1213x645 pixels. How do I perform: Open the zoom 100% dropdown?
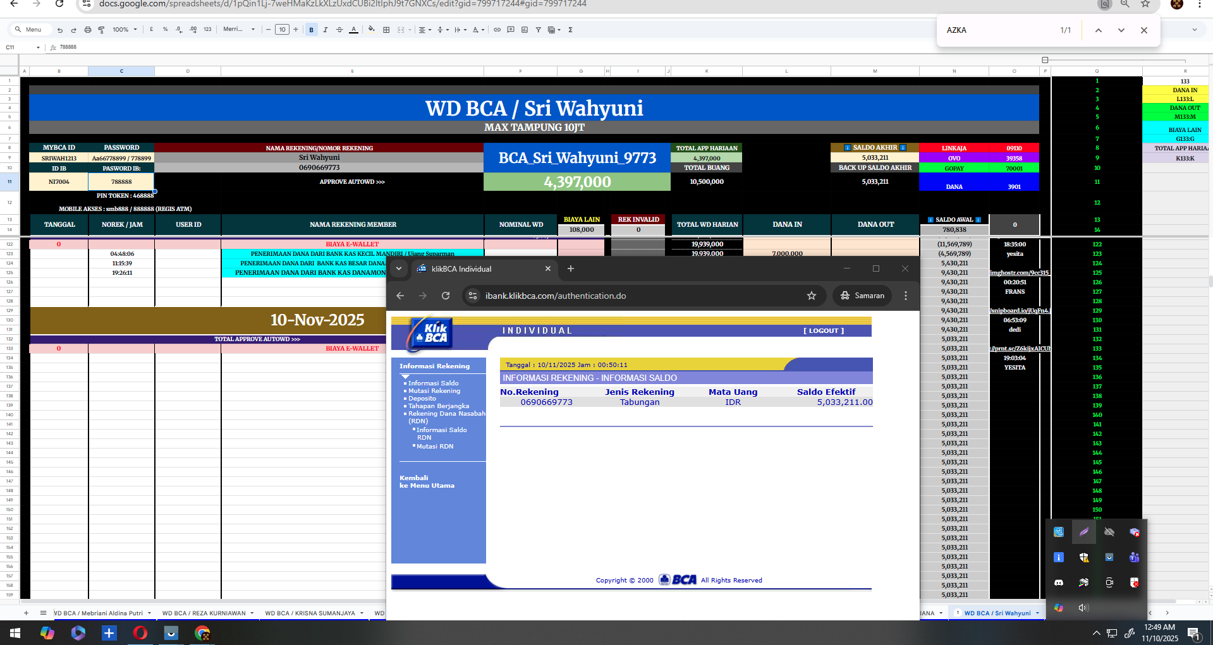(125, 30)
